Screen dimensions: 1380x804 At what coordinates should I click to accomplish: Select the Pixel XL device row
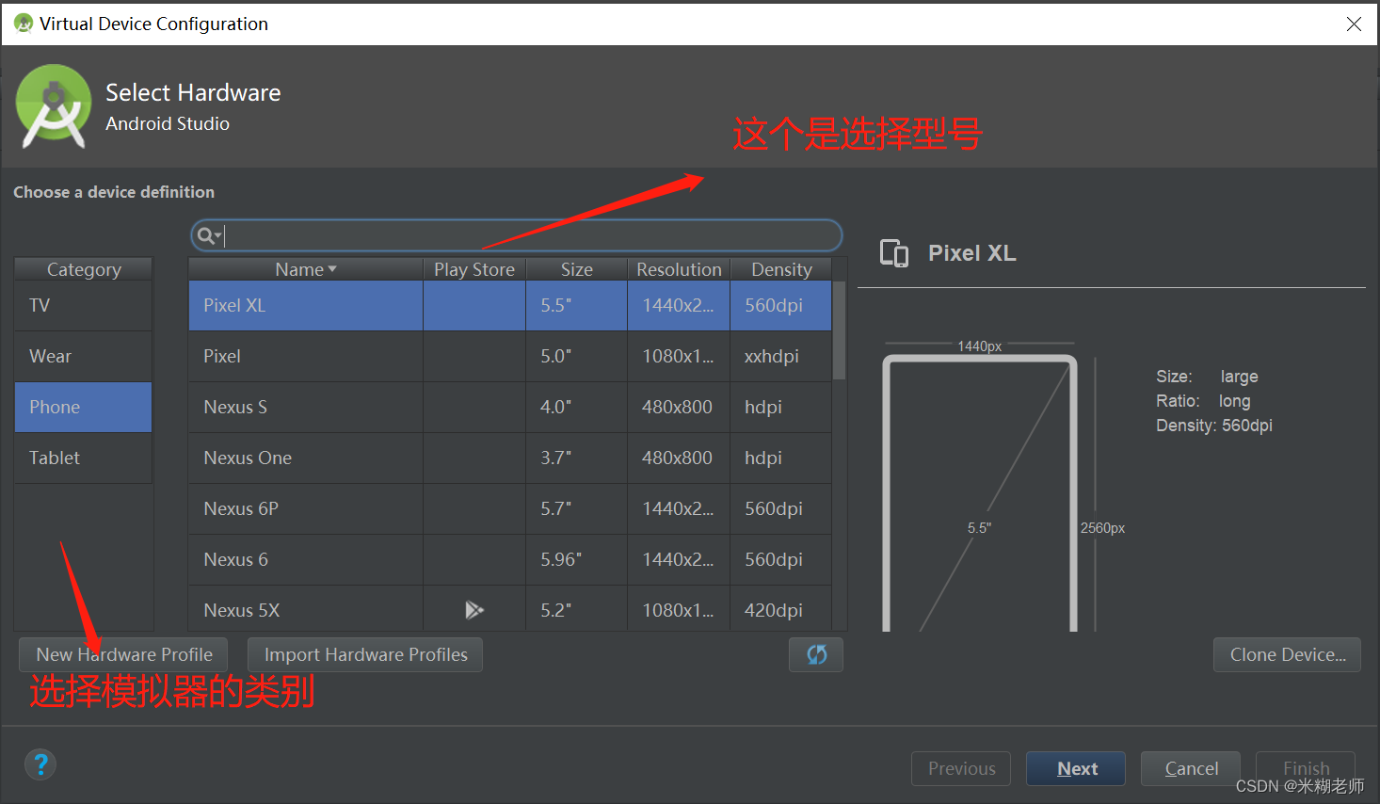click(510, 305)
